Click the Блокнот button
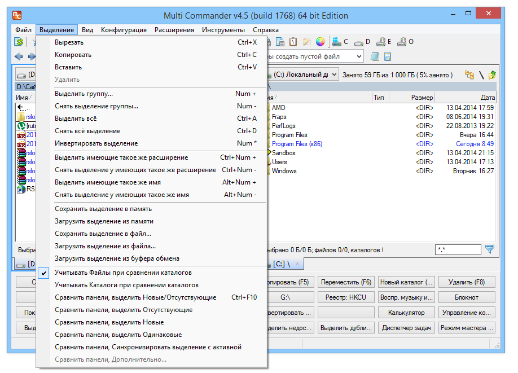This screenshot has height=373, width=518. [467, 297]
